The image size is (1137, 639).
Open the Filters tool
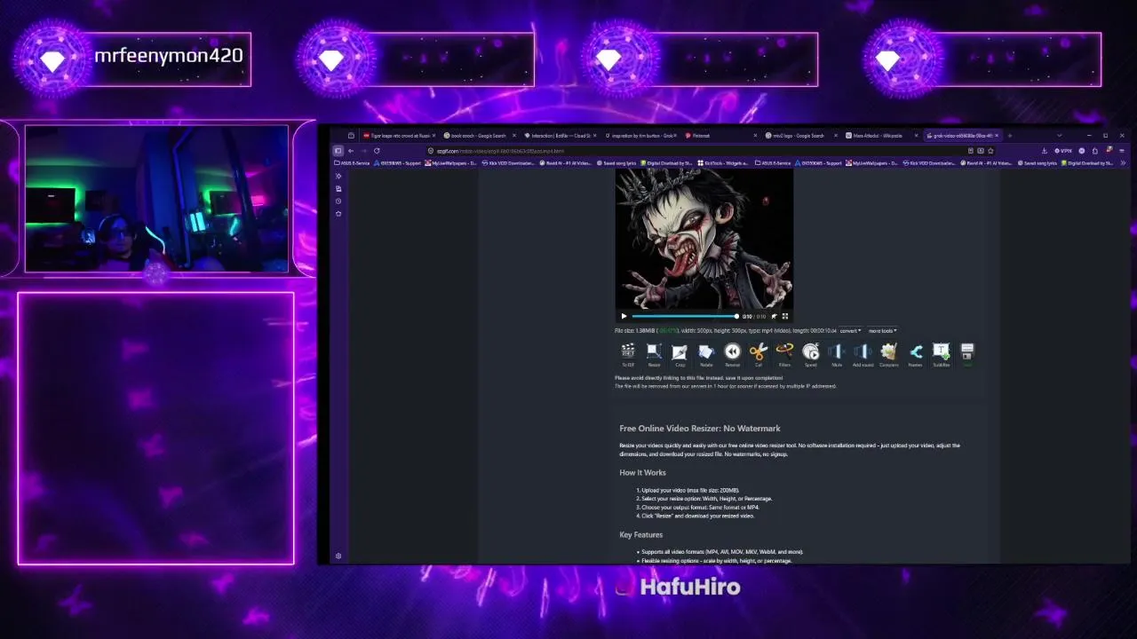tap(784, 355)
